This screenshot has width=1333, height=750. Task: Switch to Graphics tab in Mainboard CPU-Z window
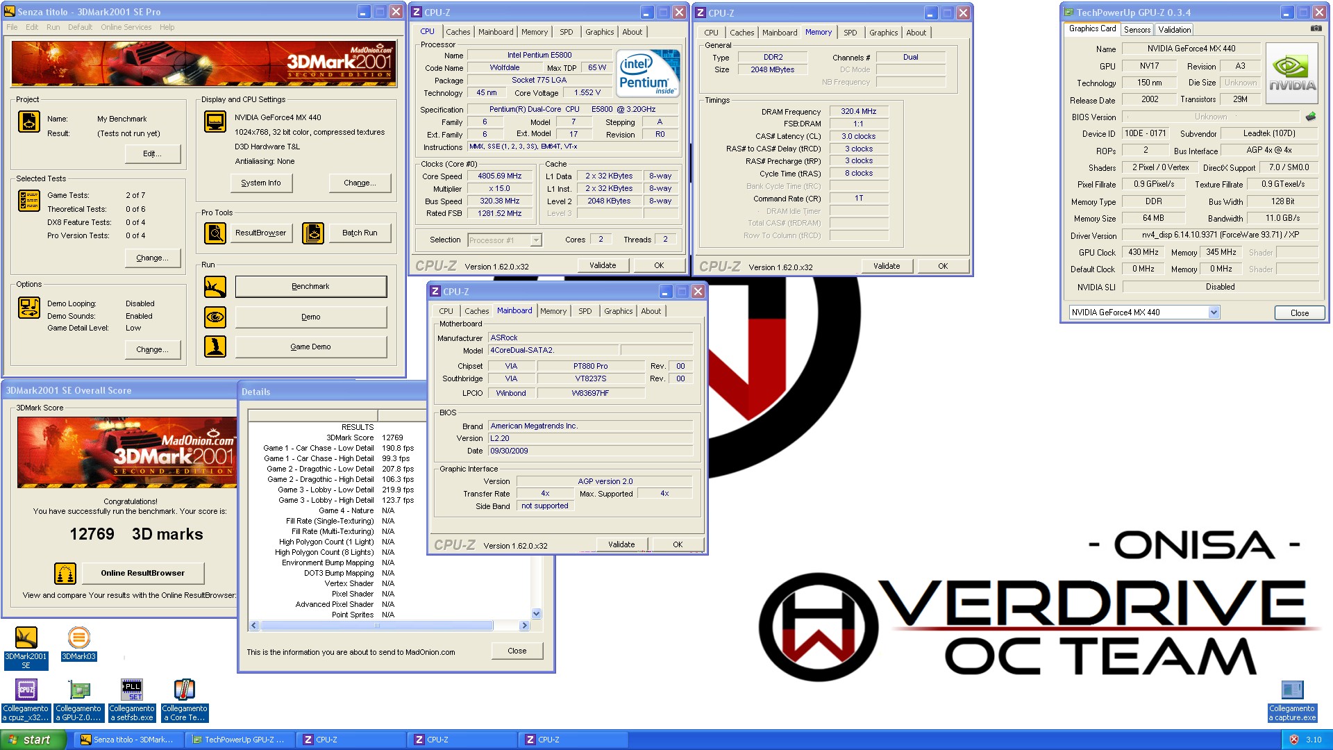click(618, 311)
